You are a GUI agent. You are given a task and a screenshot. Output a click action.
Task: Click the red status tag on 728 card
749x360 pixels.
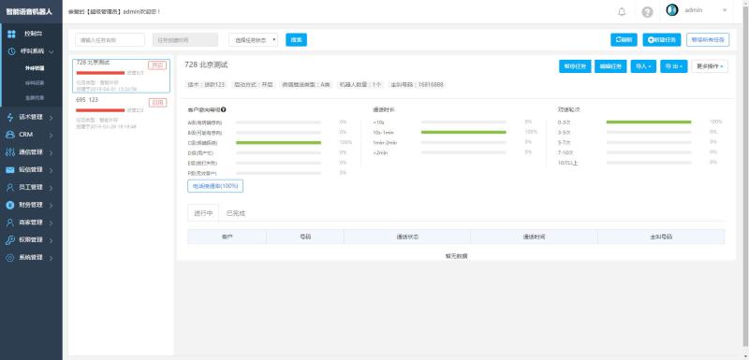point(157,65)
